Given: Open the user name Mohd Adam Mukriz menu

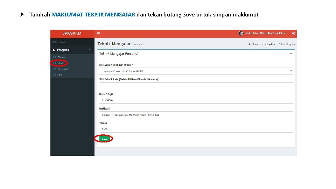Looking at the screenshot, I should 266,33.
